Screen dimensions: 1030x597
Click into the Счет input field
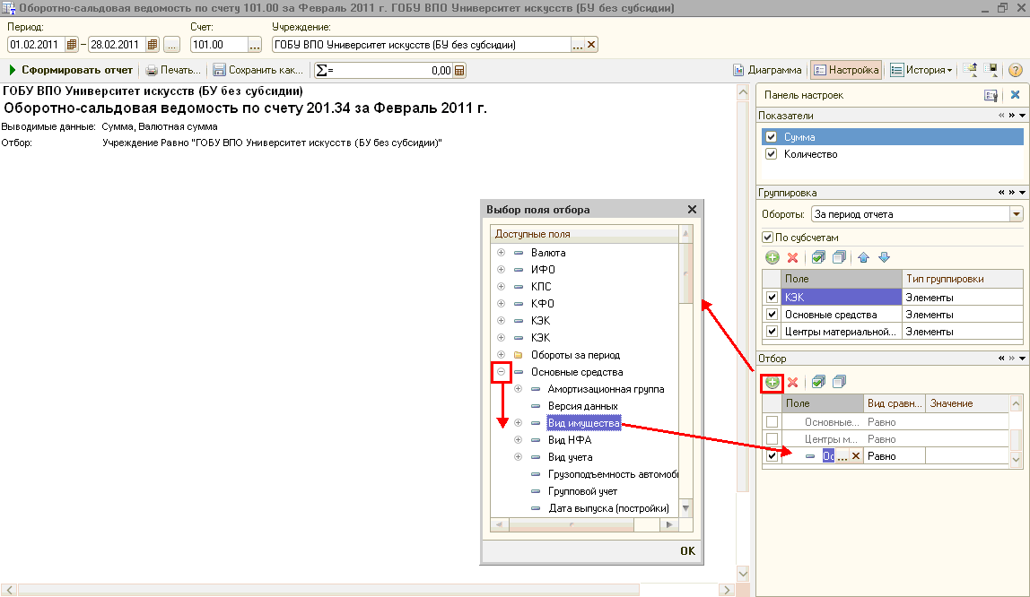point(218,45)
